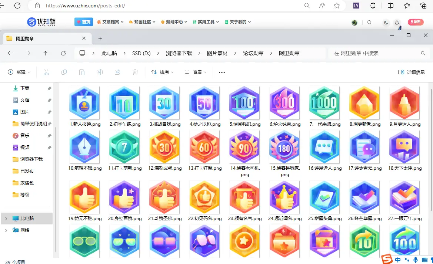Toggle browser split screen view

tap(390, 6)
